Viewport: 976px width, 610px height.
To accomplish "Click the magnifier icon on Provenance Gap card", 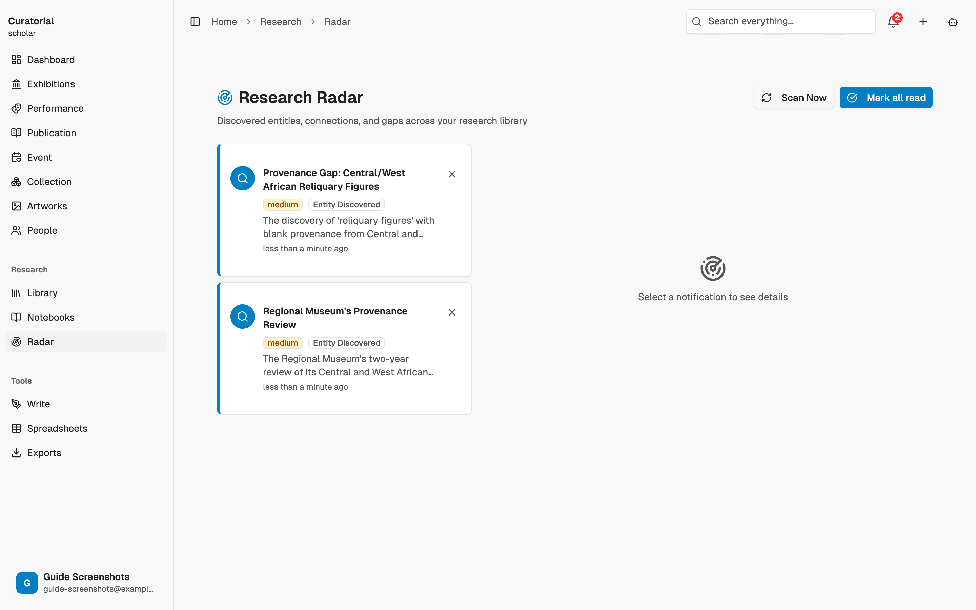I will tap(242, 178).
